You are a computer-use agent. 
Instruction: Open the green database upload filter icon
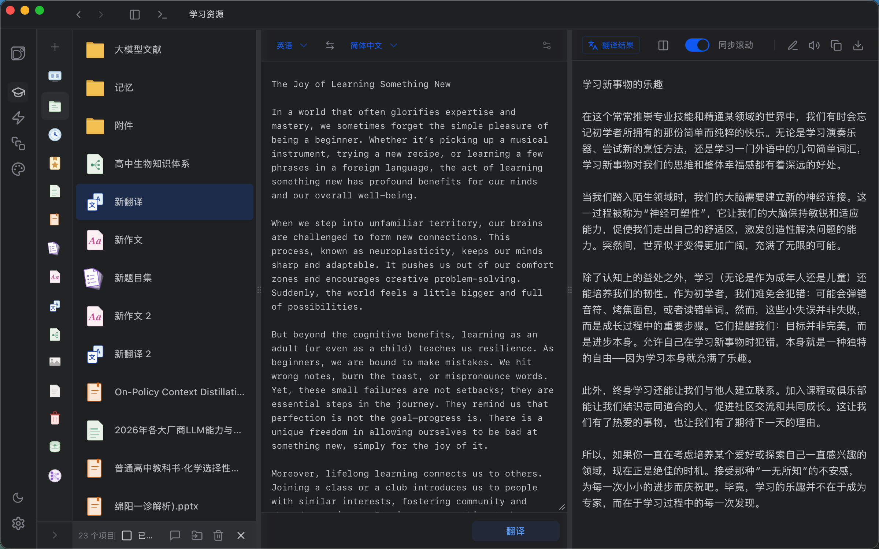point(55,447)
